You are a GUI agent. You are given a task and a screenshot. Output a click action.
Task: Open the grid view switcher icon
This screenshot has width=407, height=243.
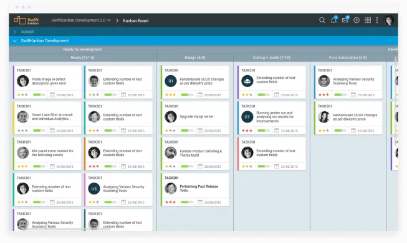coord(368,20)
